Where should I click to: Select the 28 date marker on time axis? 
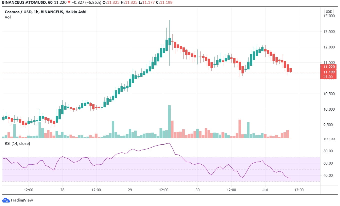tap(62, 190)
